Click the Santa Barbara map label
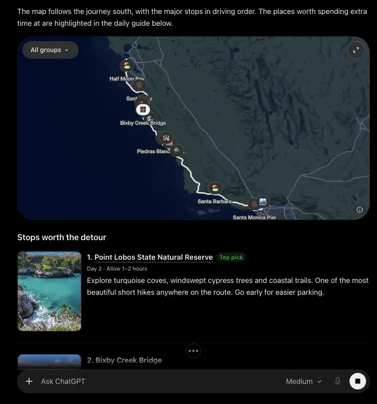This screenshot has width=377, height=404. pos(214,201)
